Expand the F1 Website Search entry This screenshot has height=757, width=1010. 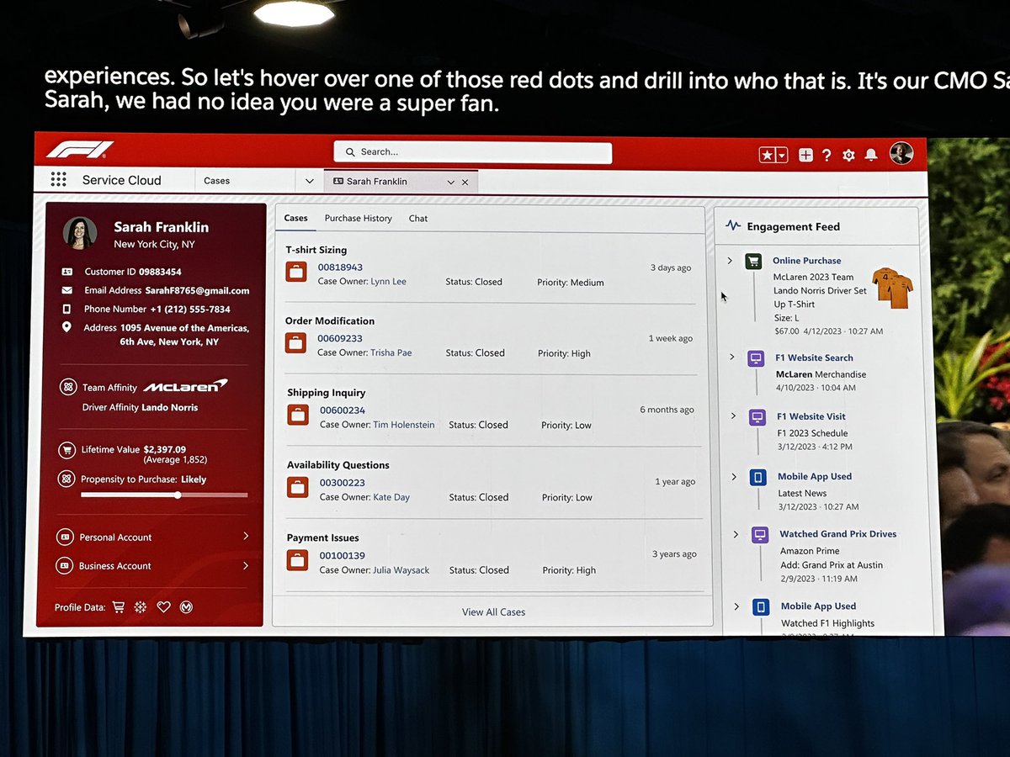click(x=732, y=357)
